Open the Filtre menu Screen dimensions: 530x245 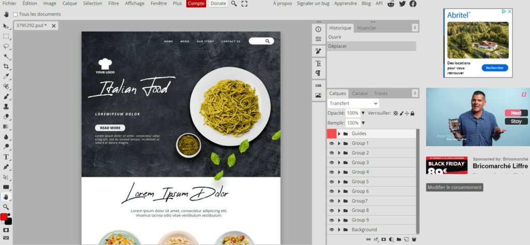[x=113, y=4]
